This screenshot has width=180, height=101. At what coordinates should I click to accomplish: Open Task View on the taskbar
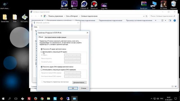point(16,98)
